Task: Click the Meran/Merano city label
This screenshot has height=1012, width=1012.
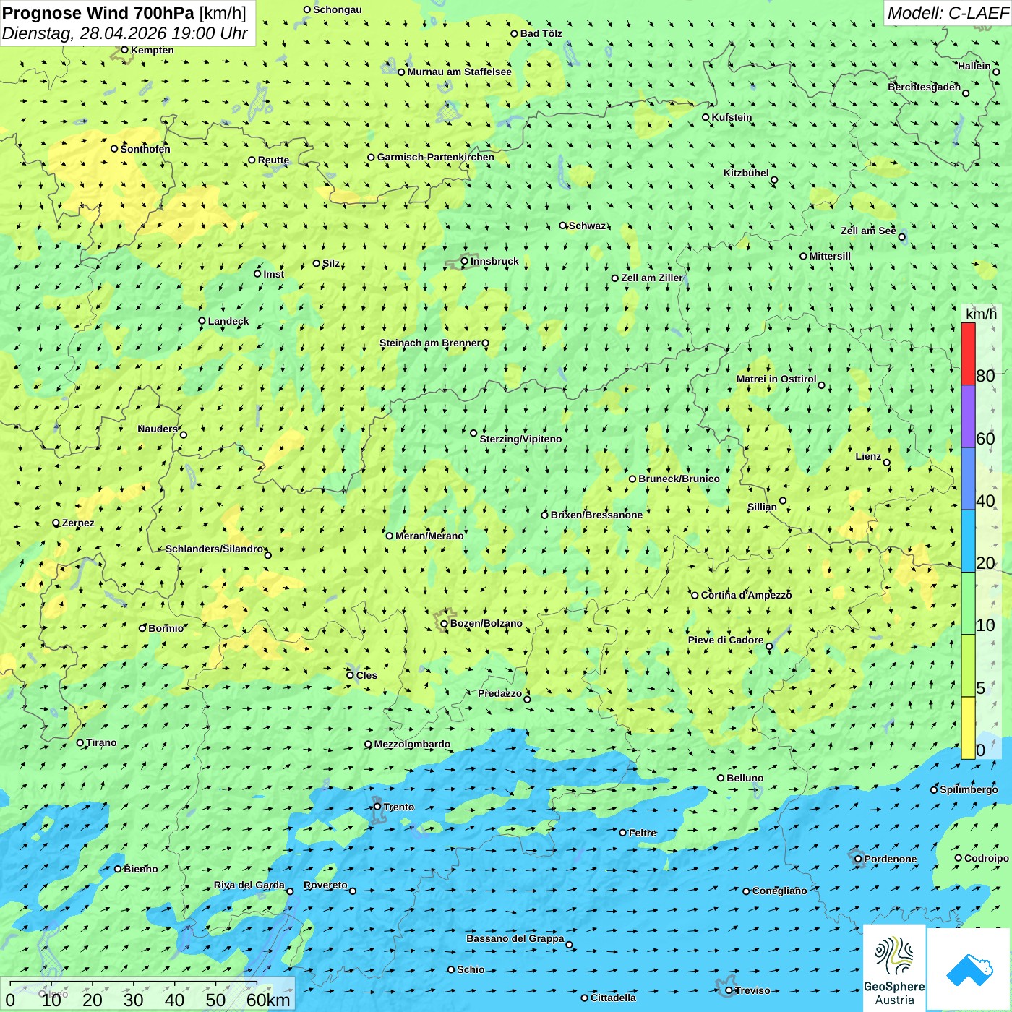Action: point(429,536)
